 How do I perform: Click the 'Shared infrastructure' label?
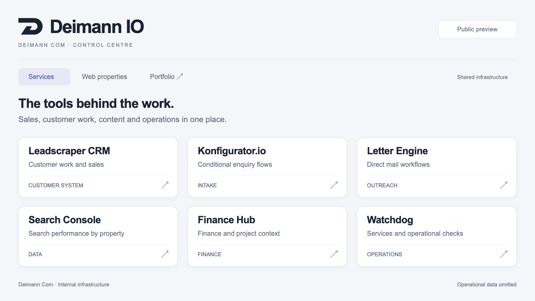482,77
